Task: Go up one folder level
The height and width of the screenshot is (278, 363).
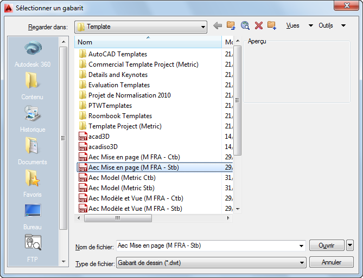Action: [x=231, y=25]
